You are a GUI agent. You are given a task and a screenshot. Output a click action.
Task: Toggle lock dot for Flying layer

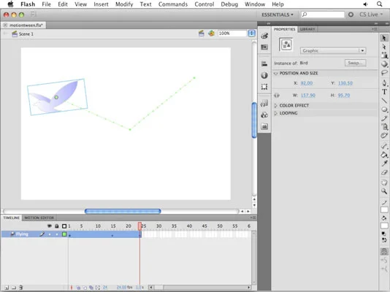pyautogui.click(x=57, y=234)
